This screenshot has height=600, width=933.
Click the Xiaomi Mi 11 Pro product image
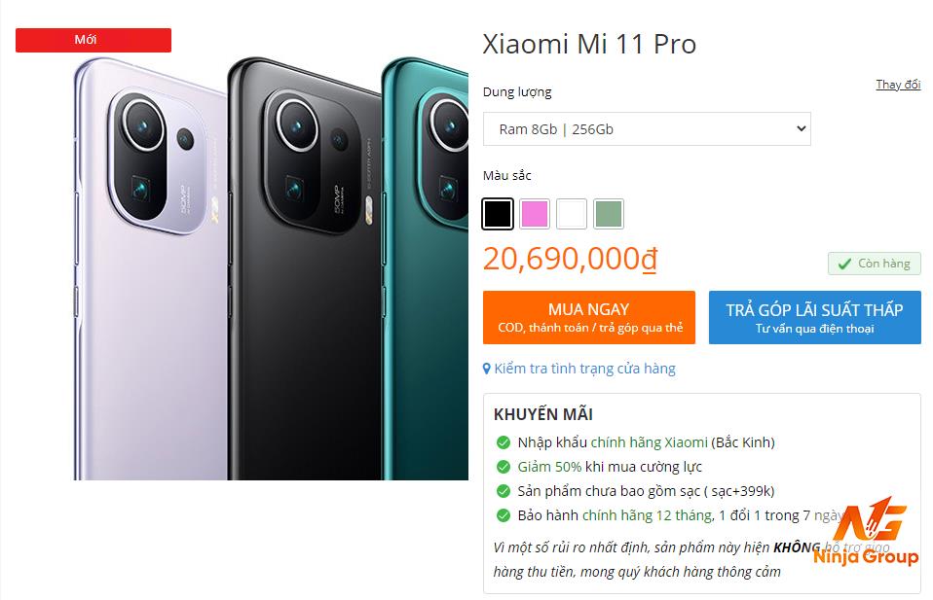click(x=271, y=268)
